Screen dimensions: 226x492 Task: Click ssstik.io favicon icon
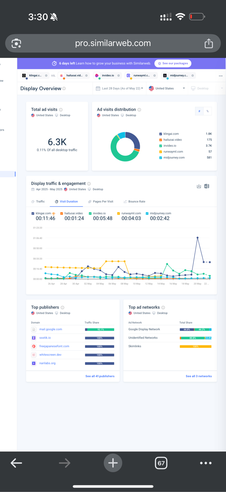(34, 338)
